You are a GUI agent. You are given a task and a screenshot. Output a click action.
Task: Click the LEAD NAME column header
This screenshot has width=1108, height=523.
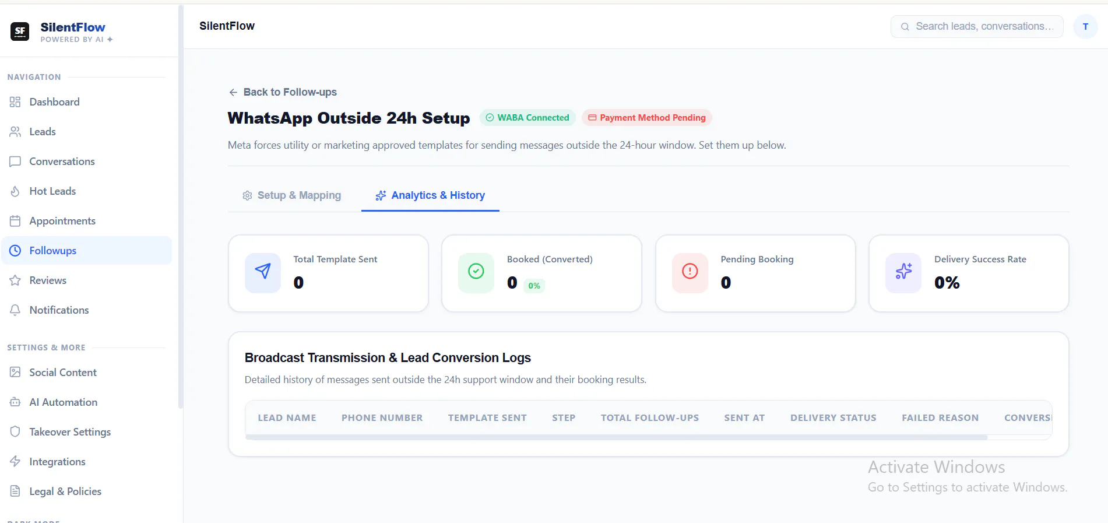point(287,418)
